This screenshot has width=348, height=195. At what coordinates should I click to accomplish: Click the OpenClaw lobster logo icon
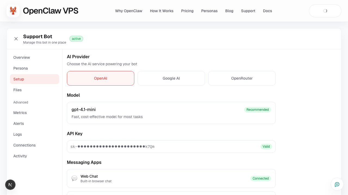(x=13, y=11)
